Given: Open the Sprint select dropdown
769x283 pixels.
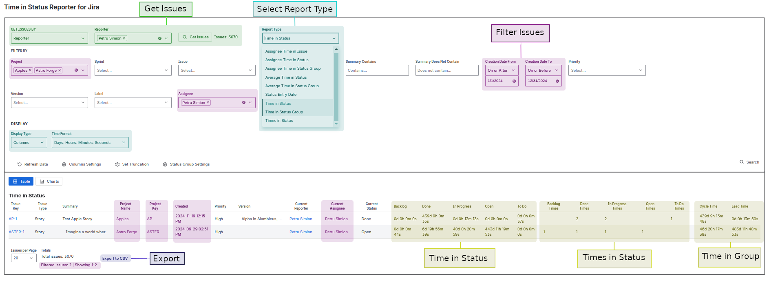Looking at the screenshot, I should coord(133,71).
